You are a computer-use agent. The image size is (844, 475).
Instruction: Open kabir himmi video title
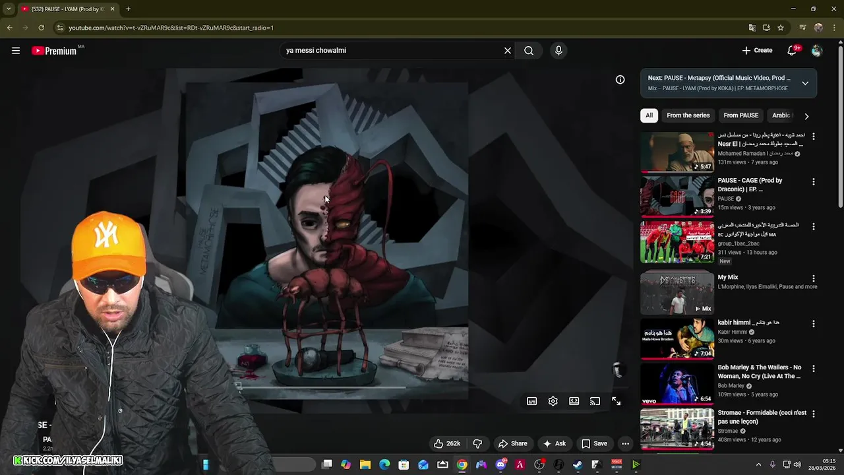coord(748,323)
